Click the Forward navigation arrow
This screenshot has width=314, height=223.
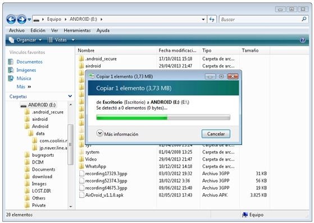point(22,20)
